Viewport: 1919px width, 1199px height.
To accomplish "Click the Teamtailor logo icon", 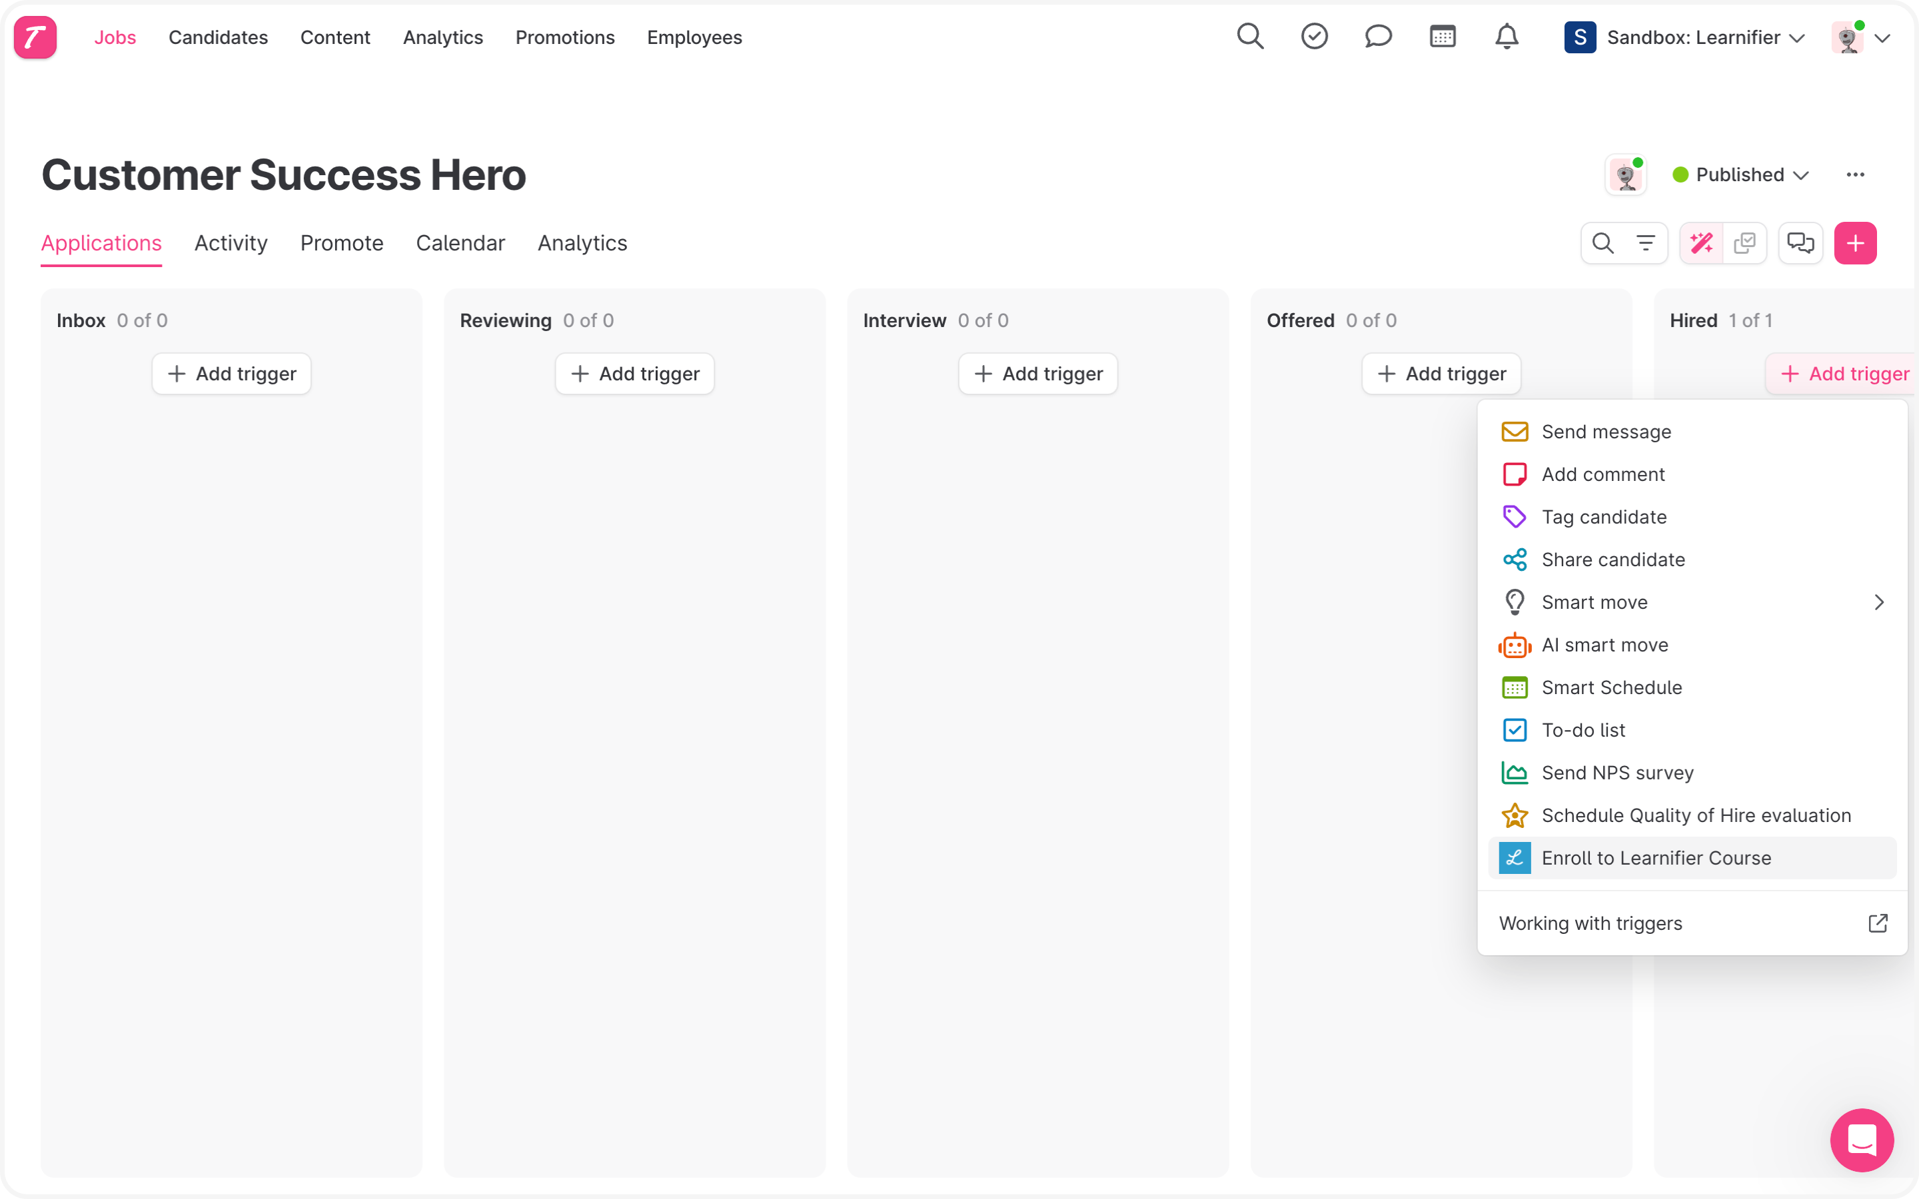I will (x=36, y=37).
